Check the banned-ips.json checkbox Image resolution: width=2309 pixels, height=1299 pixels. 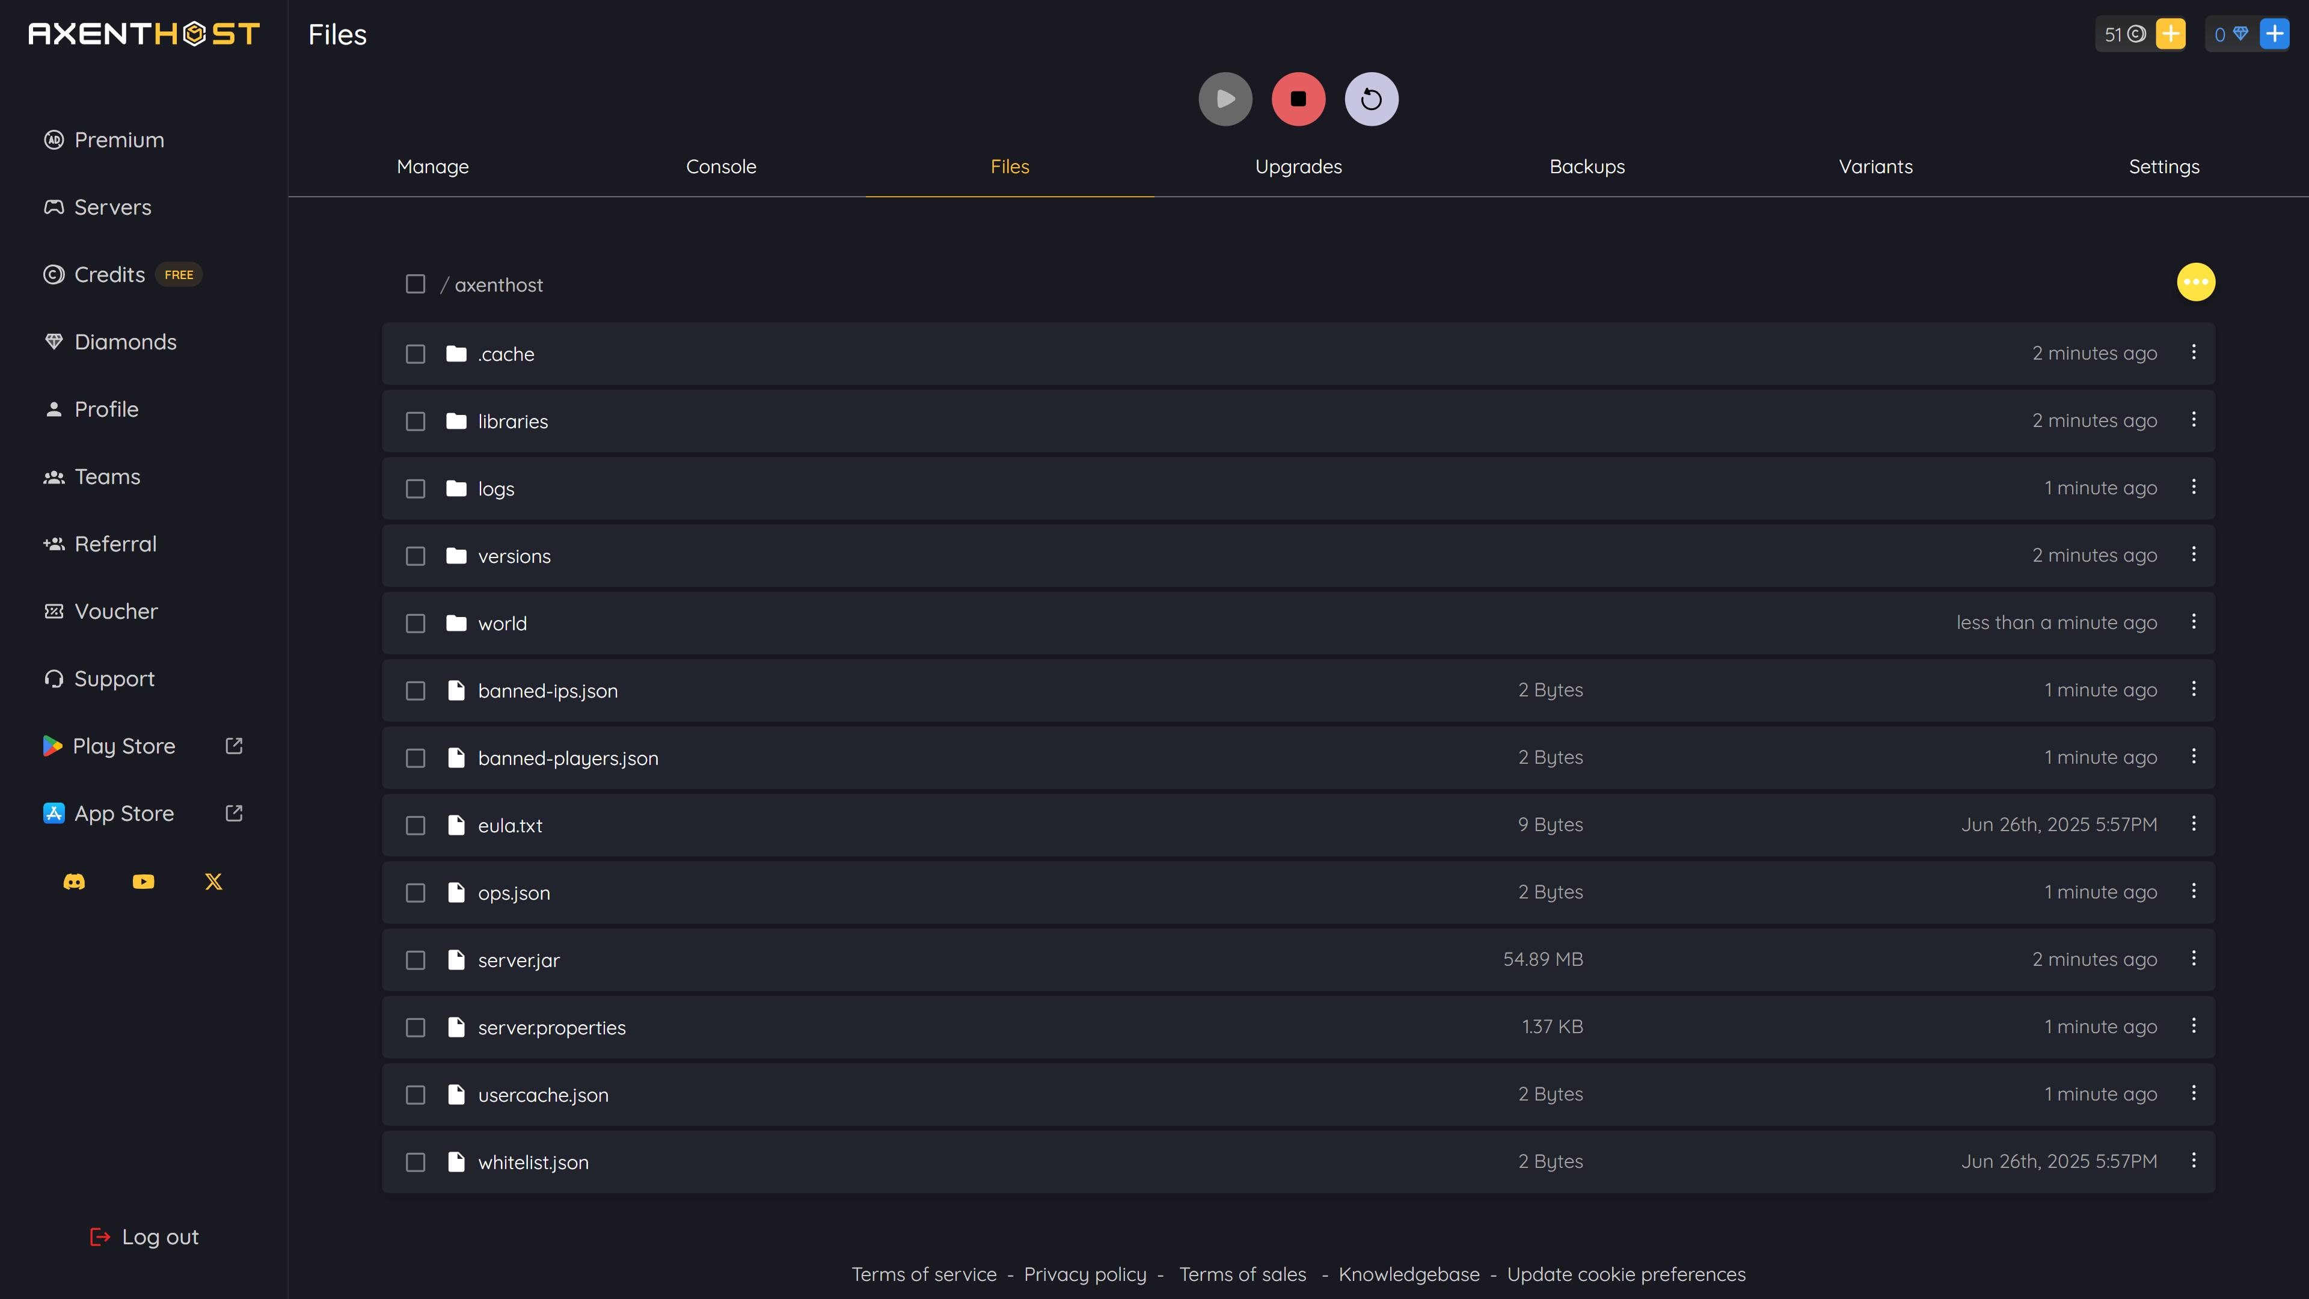coord(415,690)
